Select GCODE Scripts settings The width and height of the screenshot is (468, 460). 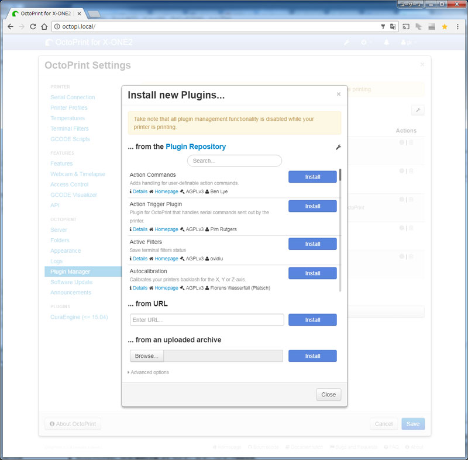[70, 139]
